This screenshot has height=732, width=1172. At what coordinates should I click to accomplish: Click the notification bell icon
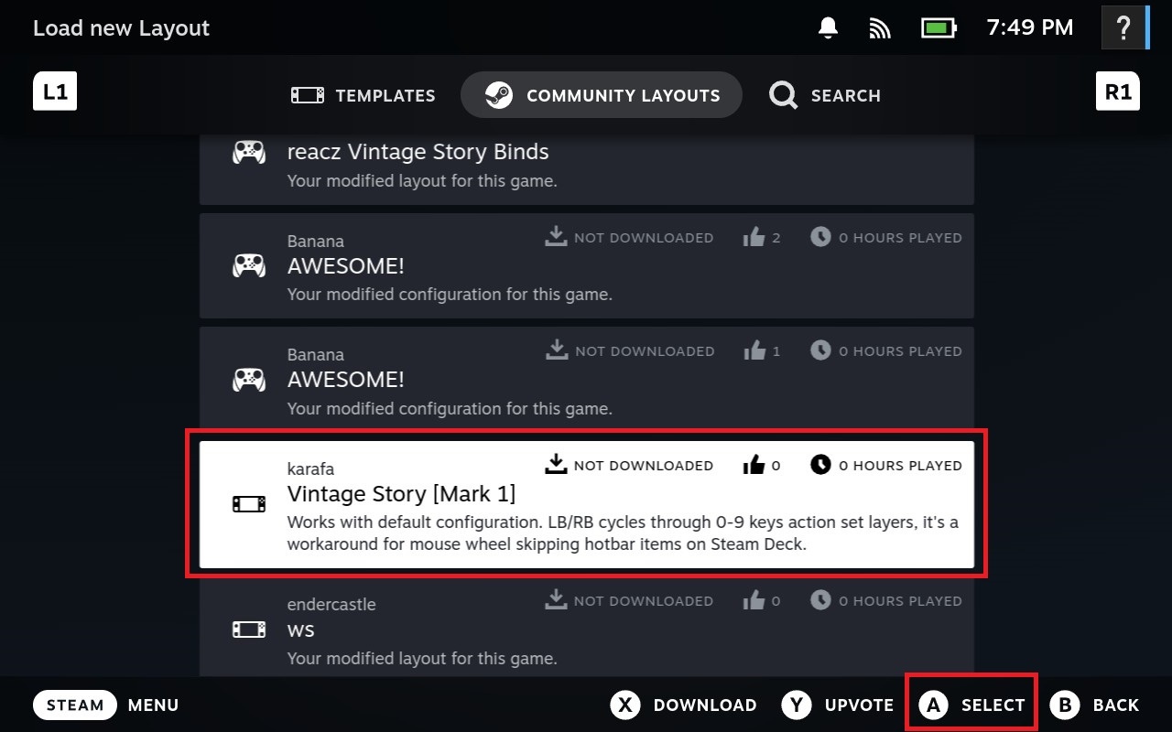coord(828,28)
